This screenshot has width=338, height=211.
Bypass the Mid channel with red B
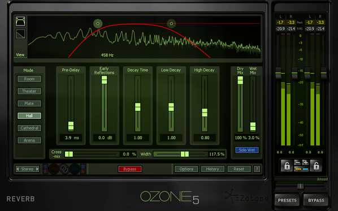(x=45, y=171)
